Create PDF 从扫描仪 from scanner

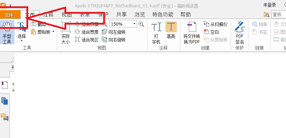pos(216,24)
